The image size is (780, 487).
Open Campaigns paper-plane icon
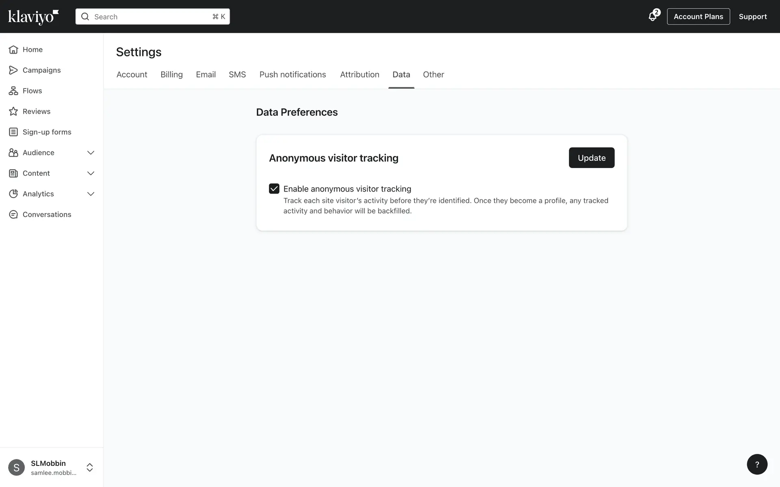point(13,70)
